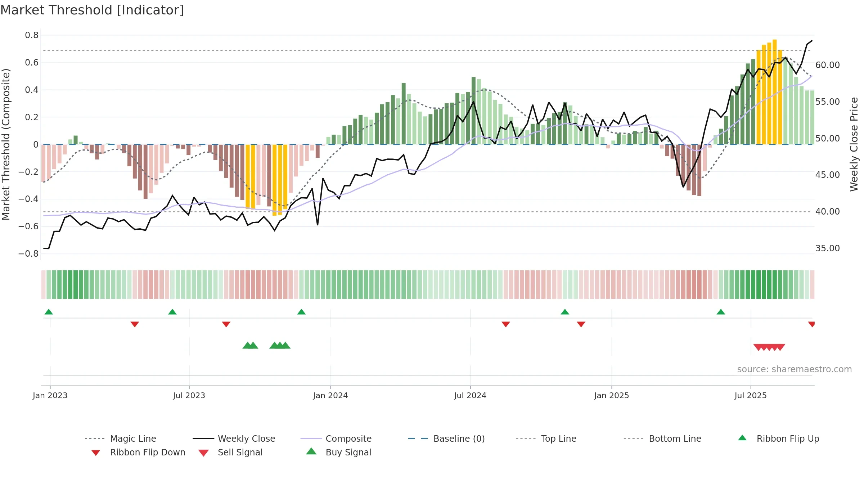Toggle the Composite legend entry
Image resolution: width=864 pixels, height=486 pixels.
pyautogui.click(x=336, y=438)
